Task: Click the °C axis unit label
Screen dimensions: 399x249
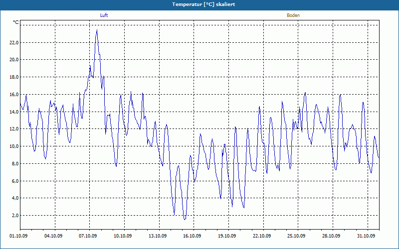Action: (16, 22)
